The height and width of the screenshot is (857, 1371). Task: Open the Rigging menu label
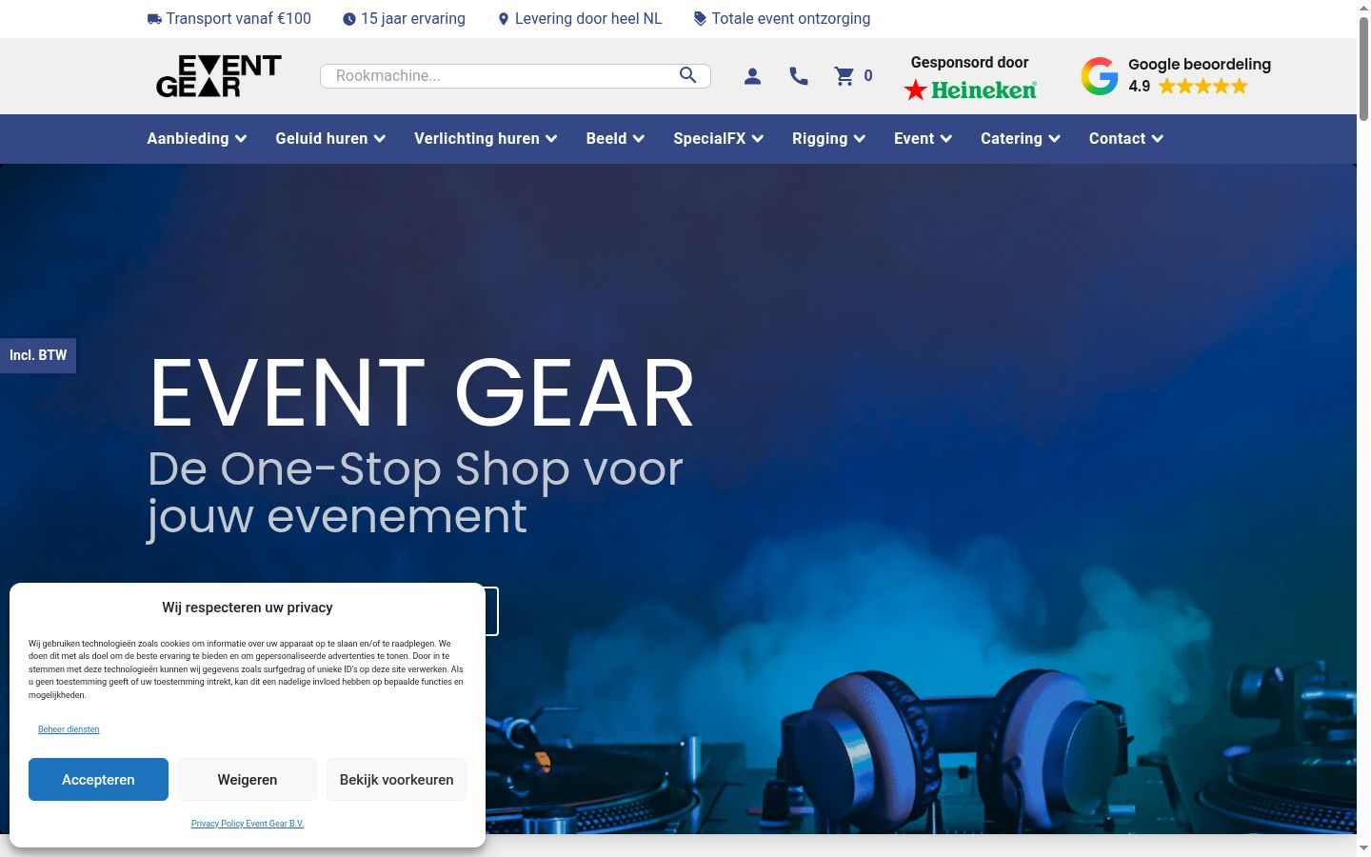tap(820, 139)
